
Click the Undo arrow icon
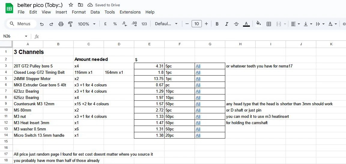tap(42, 24)
